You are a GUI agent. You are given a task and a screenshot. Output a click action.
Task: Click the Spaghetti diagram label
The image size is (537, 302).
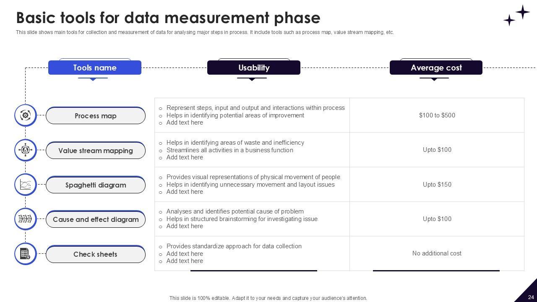(96, 185)
